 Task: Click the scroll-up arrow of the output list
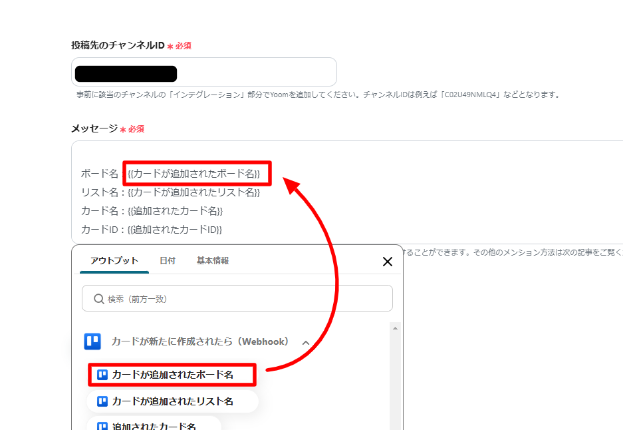[395, 329]
